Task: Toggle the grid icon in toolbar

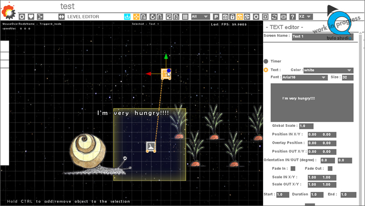Action: coord(185,16)
